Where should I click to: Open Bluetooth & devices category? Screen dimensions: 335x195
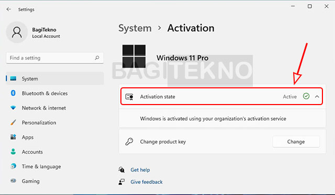[x=55, y=93]
